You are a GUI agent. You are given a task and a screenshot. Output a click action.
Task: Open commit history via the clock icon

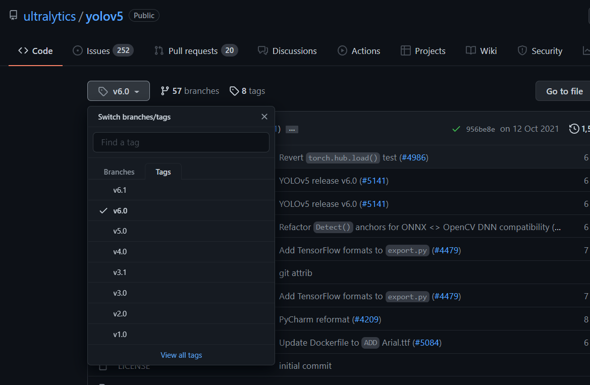(574, 129)
